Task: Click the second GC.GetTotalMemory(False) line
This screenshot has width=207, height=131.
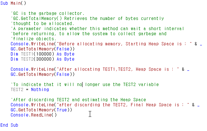Action: click(42, 74)
